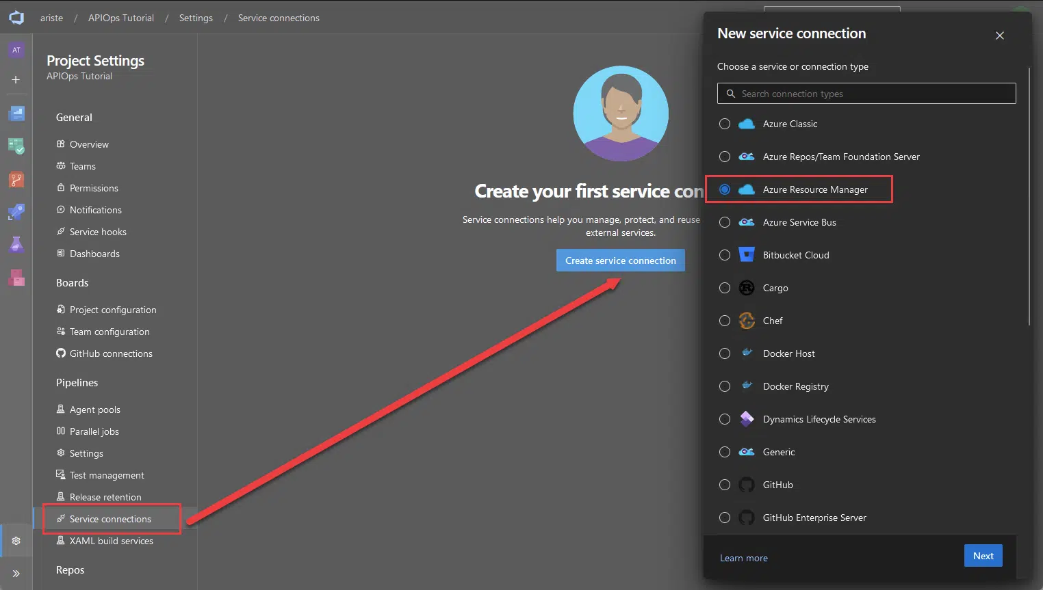The image size is (1043, 590).
Task: Open the Settings breadcrumb item
Action: tap(195, 18)
